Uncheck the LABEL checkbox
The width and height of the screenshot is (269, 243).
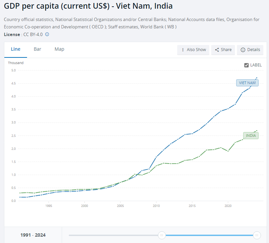point(246,65)
